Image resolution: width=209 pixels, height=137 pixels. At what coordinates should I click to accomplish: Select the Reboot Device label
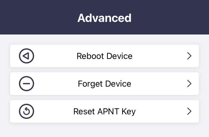click(x=104, y=56)
